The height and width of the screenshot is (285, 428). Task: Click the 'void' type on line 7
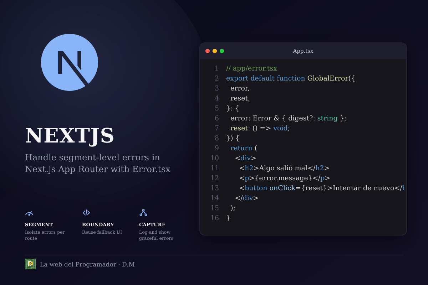(x=280, y=128)
